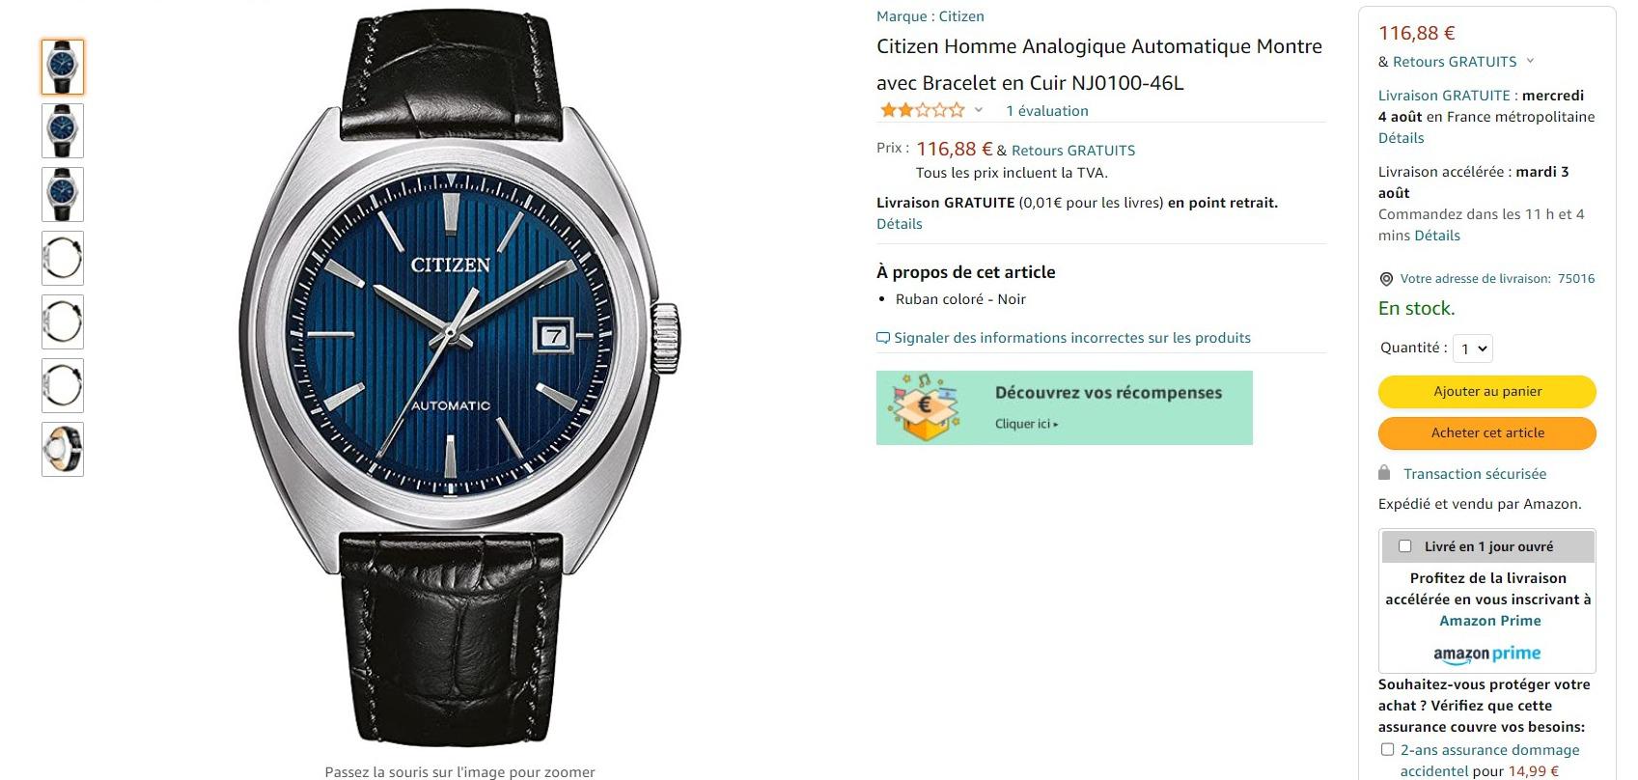Click the delivery address location pin icon
Viewport: 1638px width, 780px height.
(x=1386, y=279)
